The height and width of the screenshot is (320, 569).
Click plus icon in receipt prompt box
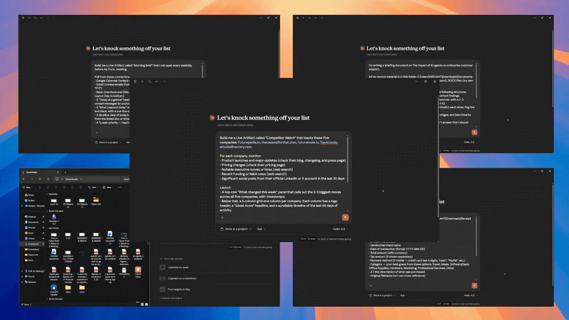point(370,286)
